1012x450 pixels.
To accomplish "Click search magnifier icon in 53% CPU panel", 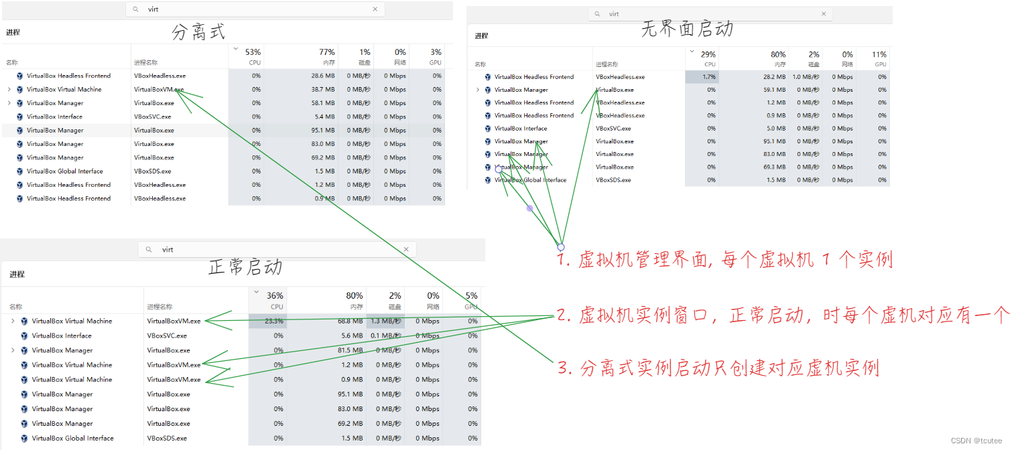I will tap(135, 9).
